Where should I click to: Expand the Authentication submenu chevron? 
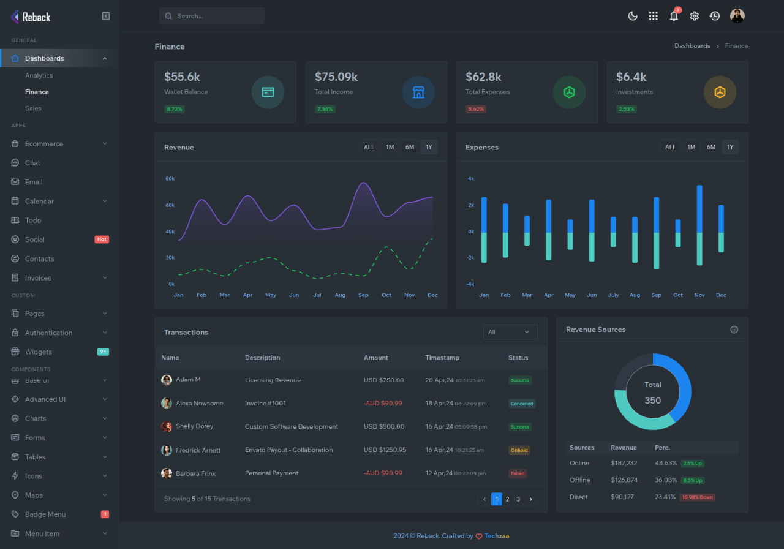105,333
